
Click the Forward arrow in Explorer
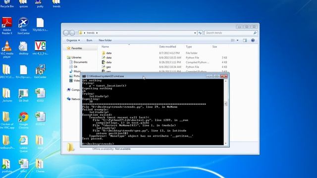click(x=72, y=33)
